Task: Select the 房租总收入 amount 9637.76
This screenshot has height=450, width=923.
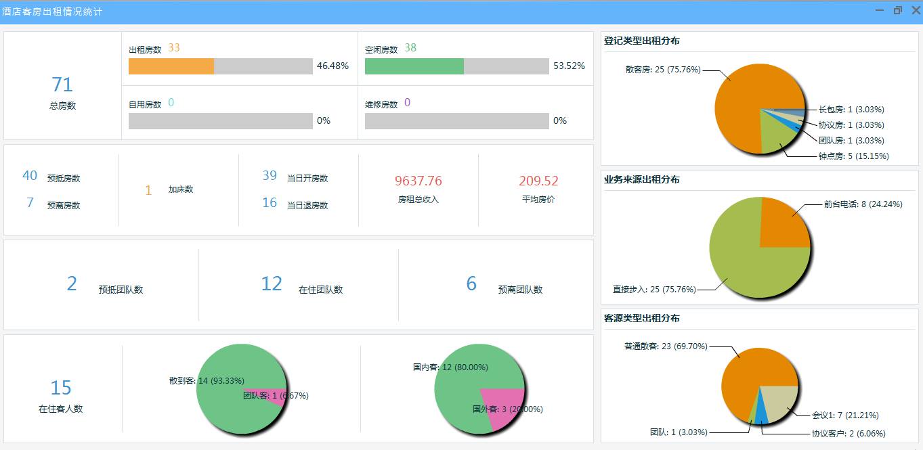Action: pos(418,181)
